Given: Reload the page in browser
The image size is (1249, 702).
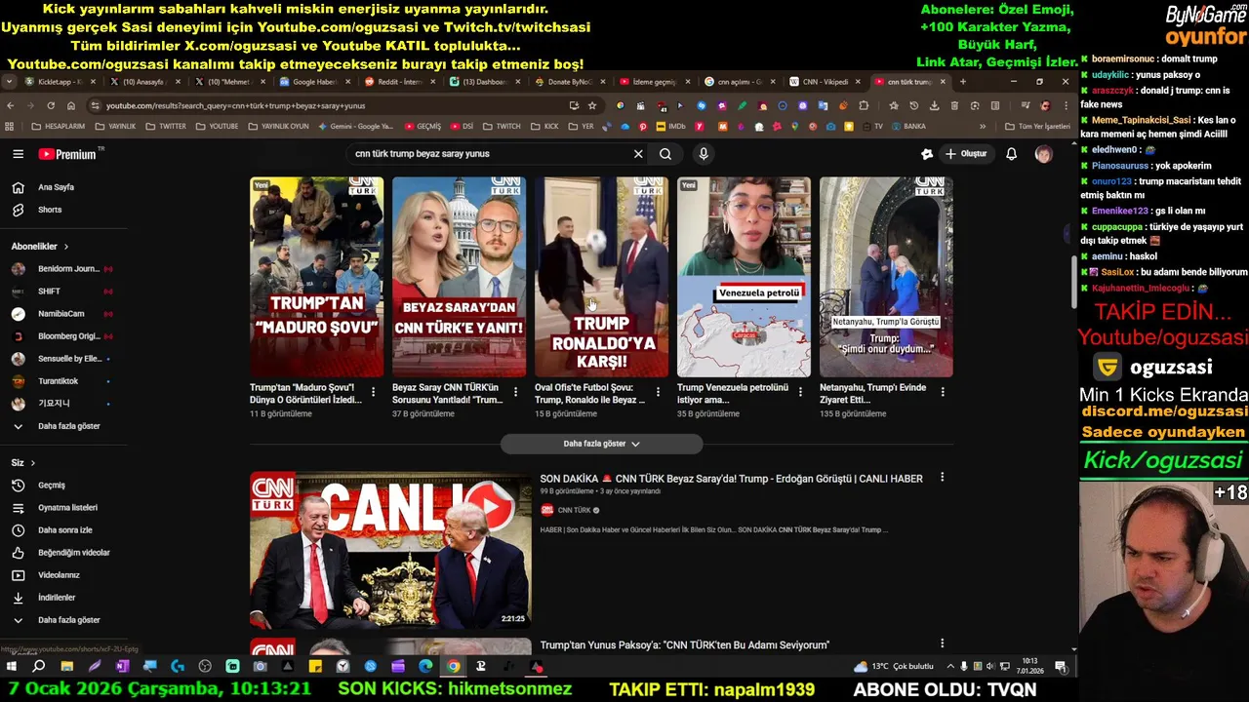Looking at the screenshot, I should pyautogui.click(x=50, y=105).
